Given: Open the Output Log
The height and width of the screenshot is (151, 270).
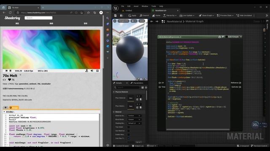Looking at the screenshot, I should point(138,146).
